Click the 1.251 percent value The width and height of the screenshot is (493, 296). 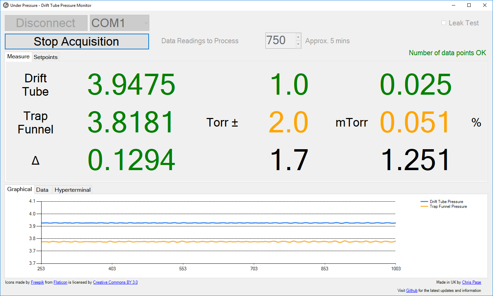[x=415, y=160]
